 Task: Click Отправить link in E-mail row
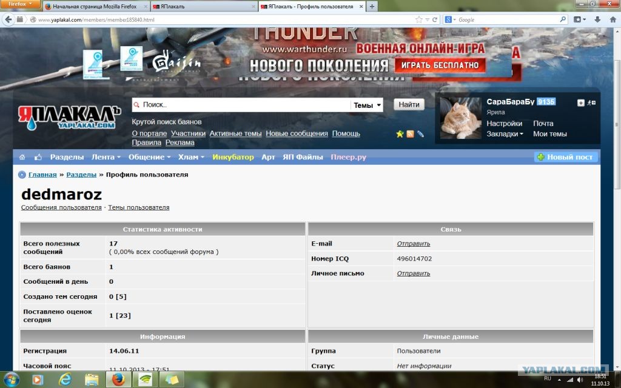[x=414, y=244]
